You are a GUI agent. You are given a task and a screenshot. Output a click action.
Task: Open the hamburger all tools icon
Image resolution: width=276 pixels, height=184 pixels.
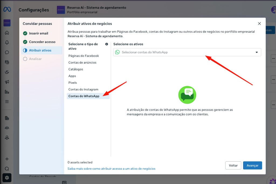point(7,102)
